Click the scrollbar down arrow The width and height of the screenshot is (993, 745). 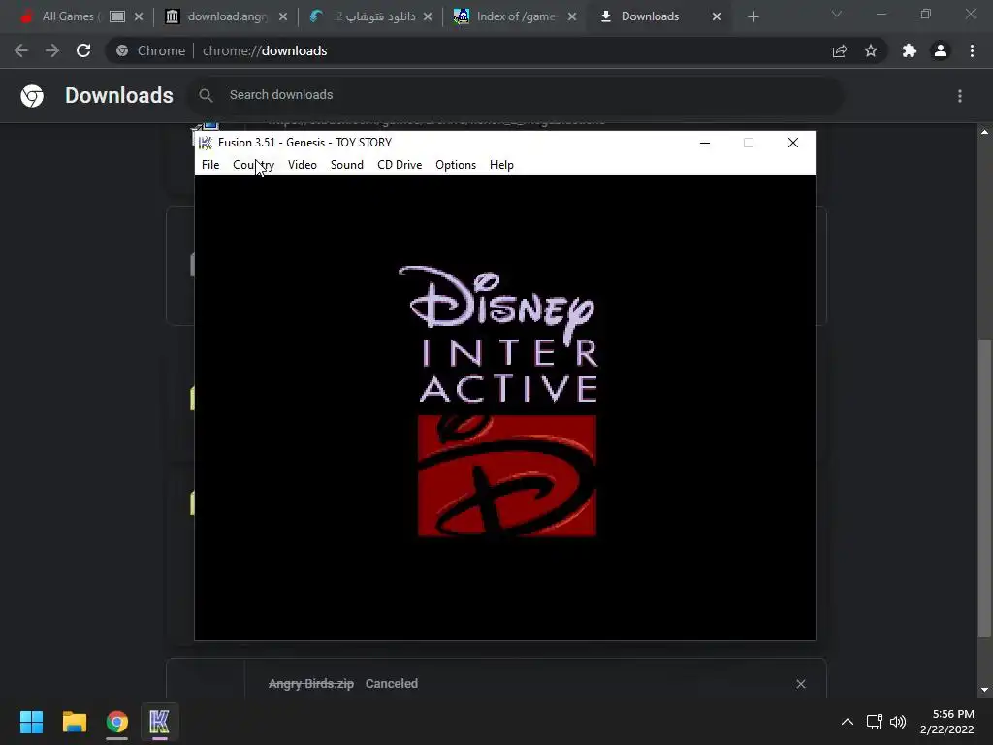984,690
